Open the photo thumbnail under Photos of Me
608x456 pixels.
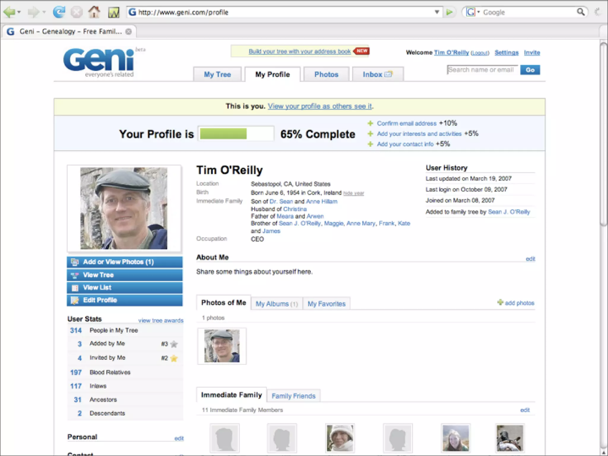pos(222,346)
